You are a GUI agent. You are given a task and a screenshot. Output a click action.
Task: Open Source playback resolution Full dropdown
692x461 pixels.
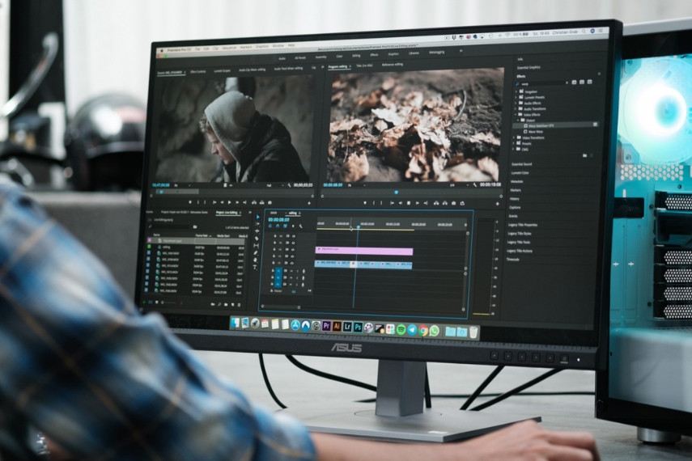pos(276,185)
